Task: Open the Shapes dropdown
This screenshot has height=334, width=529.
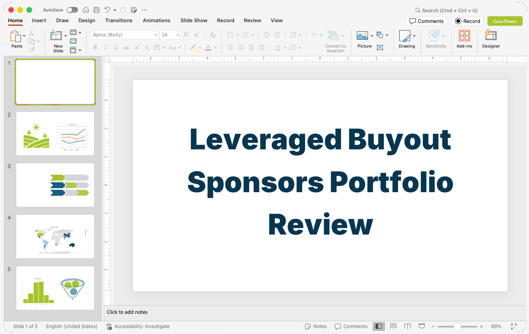Action: point(382,35)
